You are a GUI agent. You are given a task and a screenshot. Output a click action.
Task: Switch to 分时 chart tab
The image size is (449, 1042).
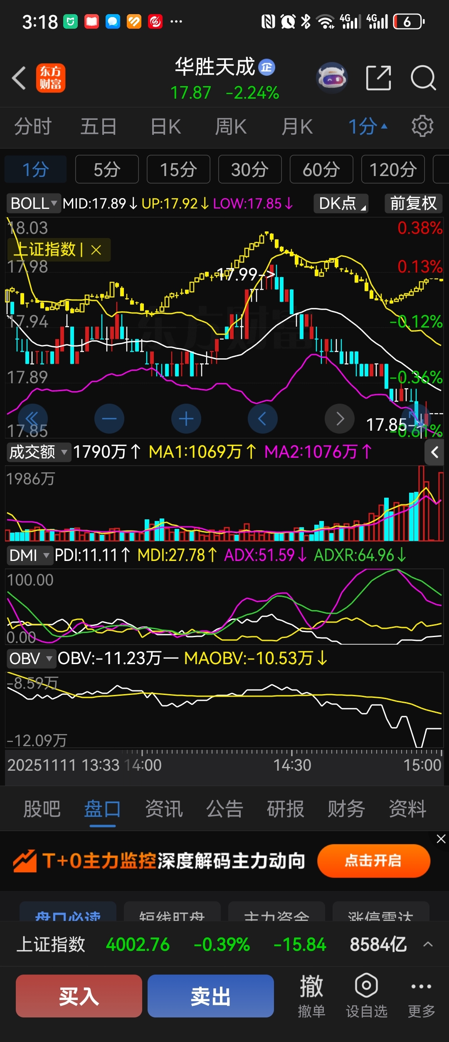33,126
